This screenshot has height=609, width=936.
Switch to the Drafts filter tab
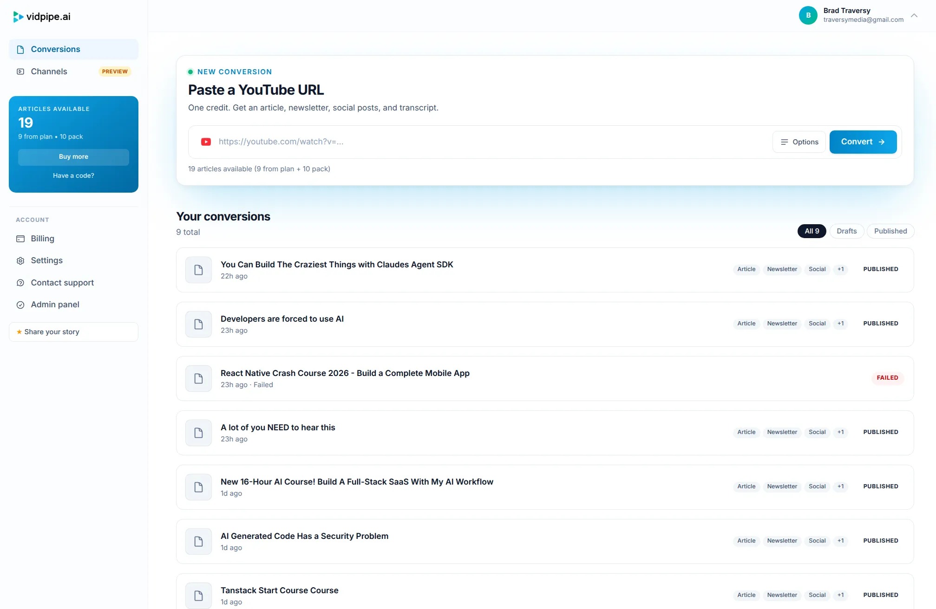(x=846, y=231)
